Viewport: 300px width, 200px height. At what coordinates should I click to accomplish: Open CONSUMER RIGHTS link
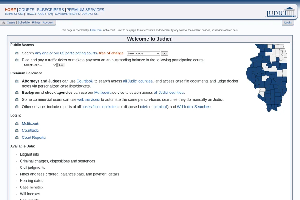(x=67, y=14)
